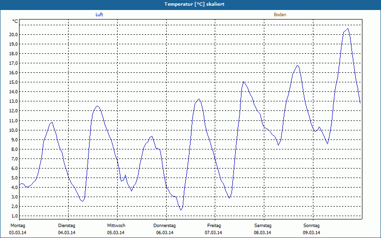Click the '1,0' y-axis value

(14, 216)
